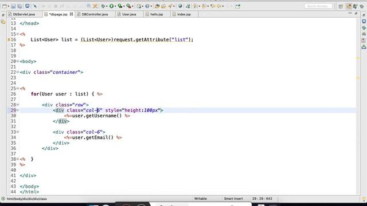367x206 pixels.
Task: Click the Open Task folder icon
Action: tap(163, 6)
